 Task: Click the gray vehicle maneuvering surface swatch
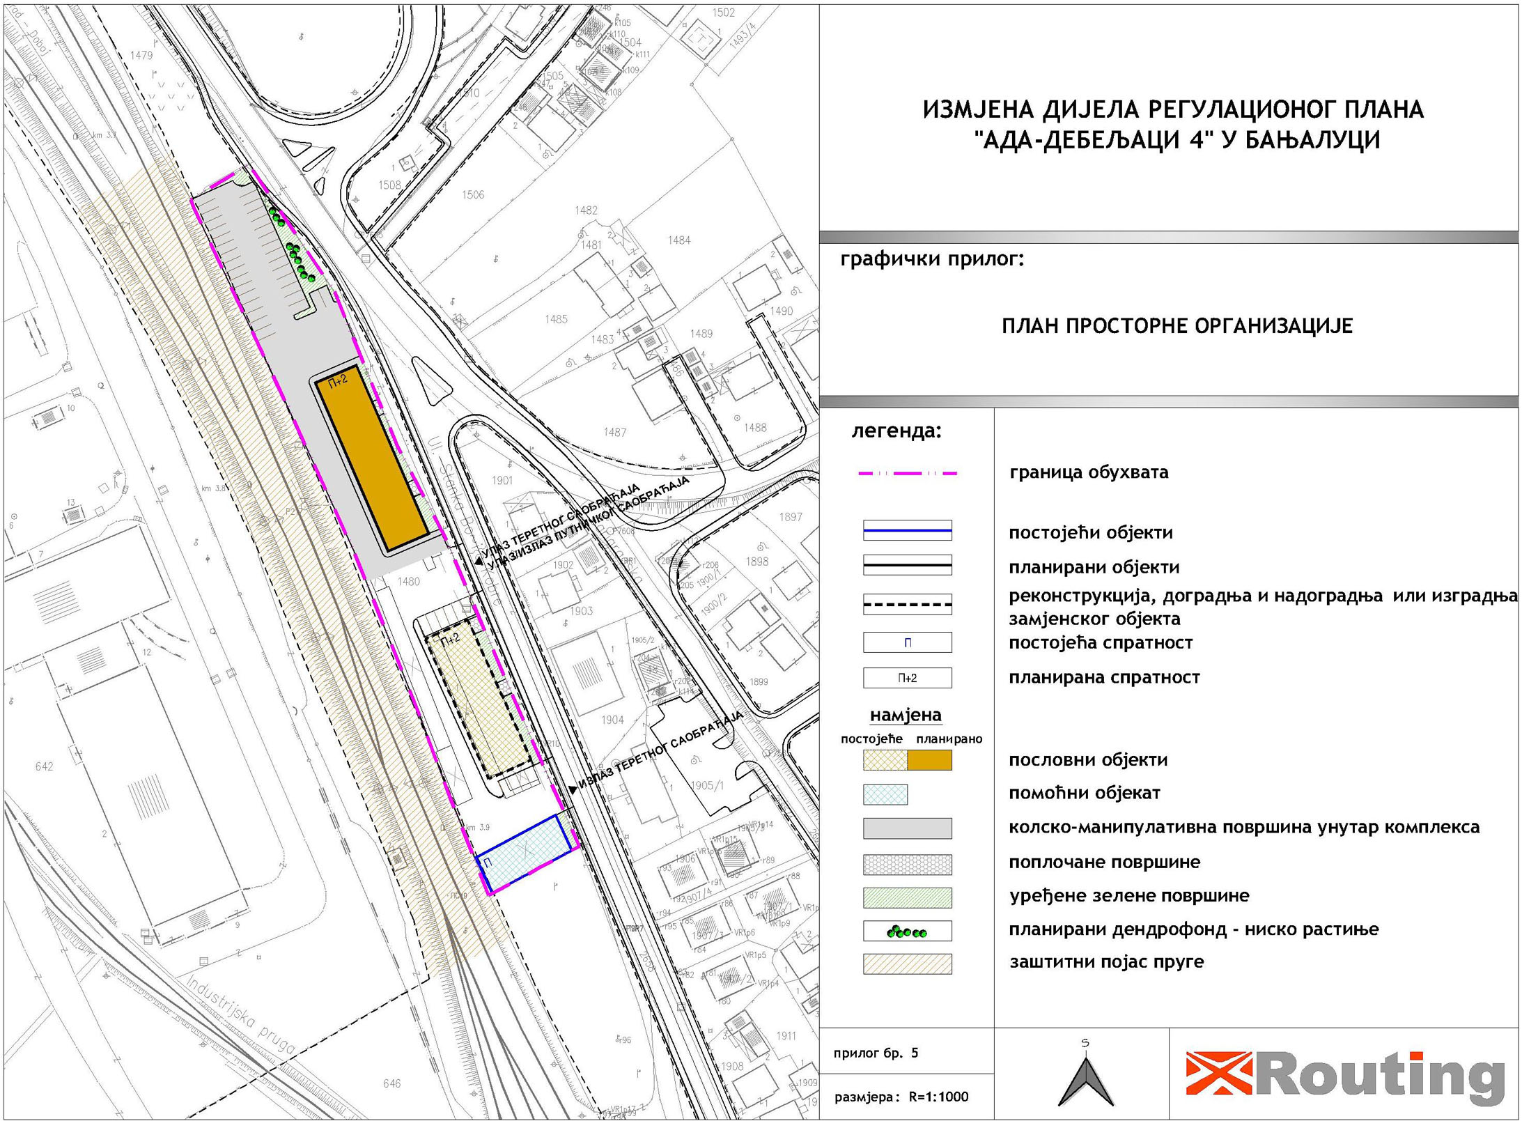click(x=907, y=828)
